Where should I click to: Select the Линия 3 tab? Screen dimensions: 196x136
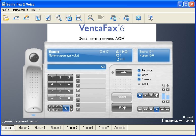(40, 128)
